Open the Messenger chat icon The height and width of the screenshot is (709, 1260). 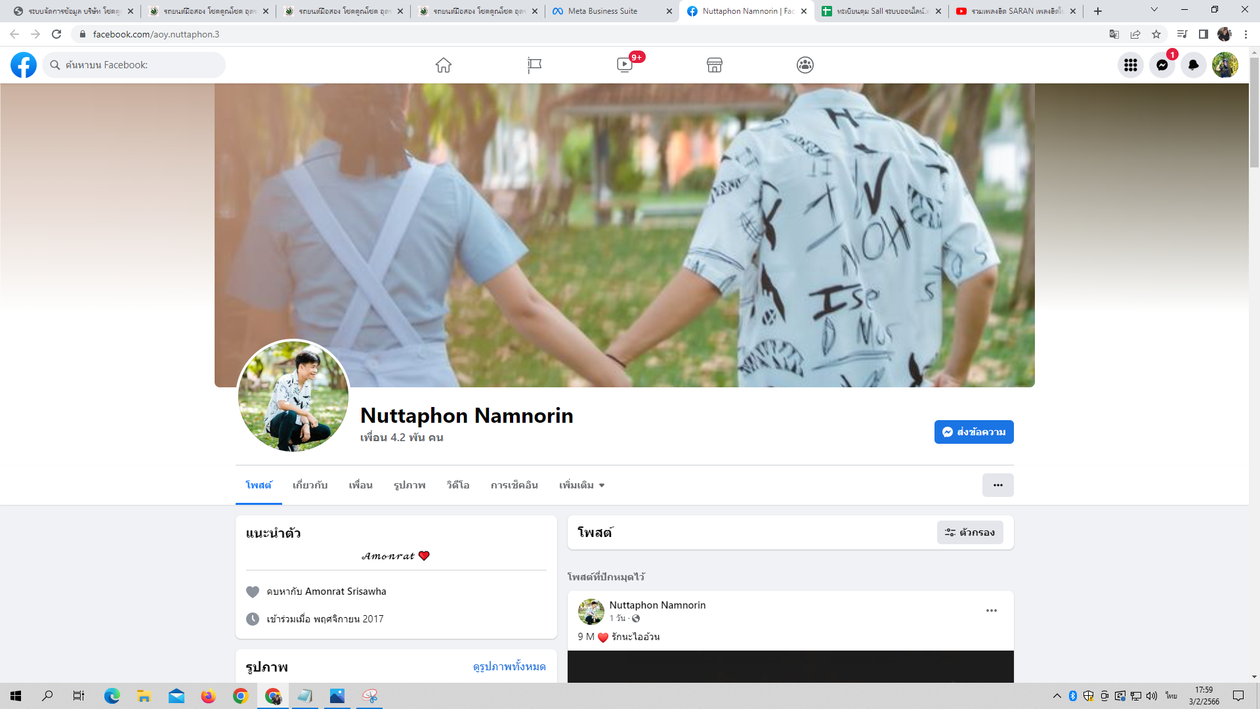pos(1162,65)
